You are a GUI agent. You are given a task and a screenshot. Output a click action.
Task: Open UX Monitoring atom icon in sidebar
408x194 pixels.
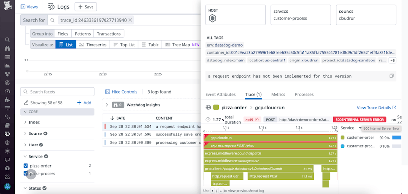tap(7, 151)
